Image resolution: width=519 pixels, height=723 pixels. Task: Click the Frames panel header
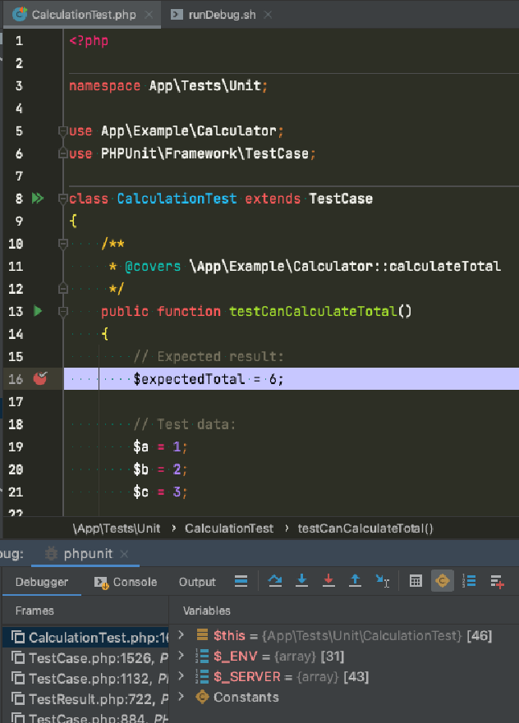tap(34, 611)
